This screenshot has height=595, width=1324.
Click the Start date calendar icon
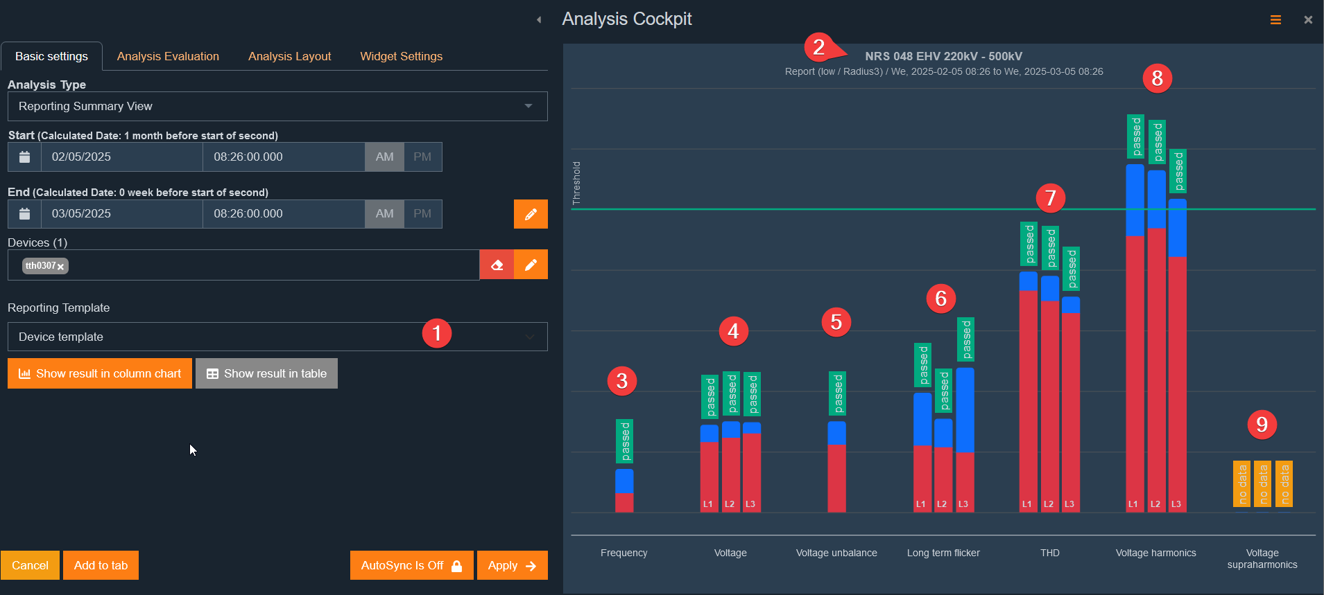pyautogui.click(x=24, y=157)
